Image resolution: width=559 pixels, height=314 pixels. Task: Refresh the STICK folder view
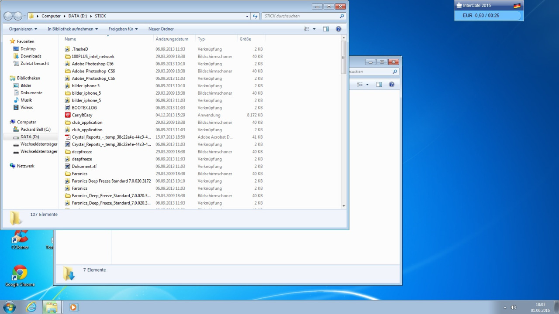click(255, 16)
